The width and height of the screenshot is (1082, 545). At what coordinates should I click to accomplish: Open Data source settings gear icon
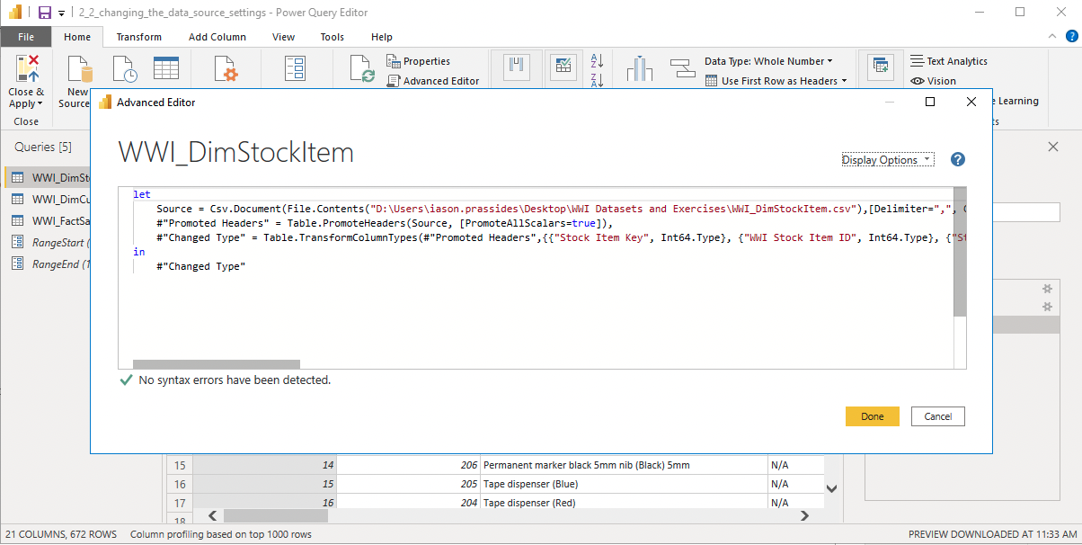(226, 70)
